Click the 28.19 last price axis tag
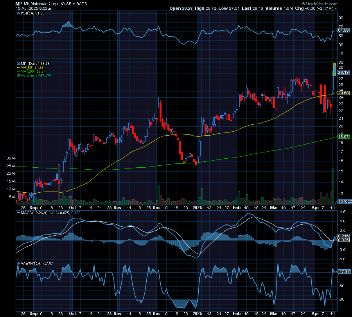The width and height of the screenshot is (352, 317). tap(343, 72)
